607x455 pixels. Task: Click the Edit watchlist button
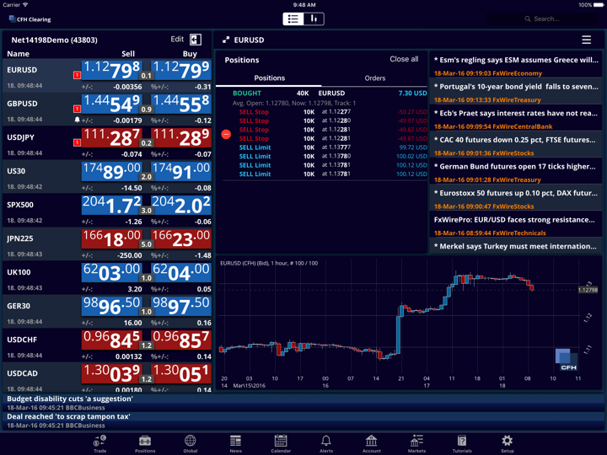(x=177, y=40)
